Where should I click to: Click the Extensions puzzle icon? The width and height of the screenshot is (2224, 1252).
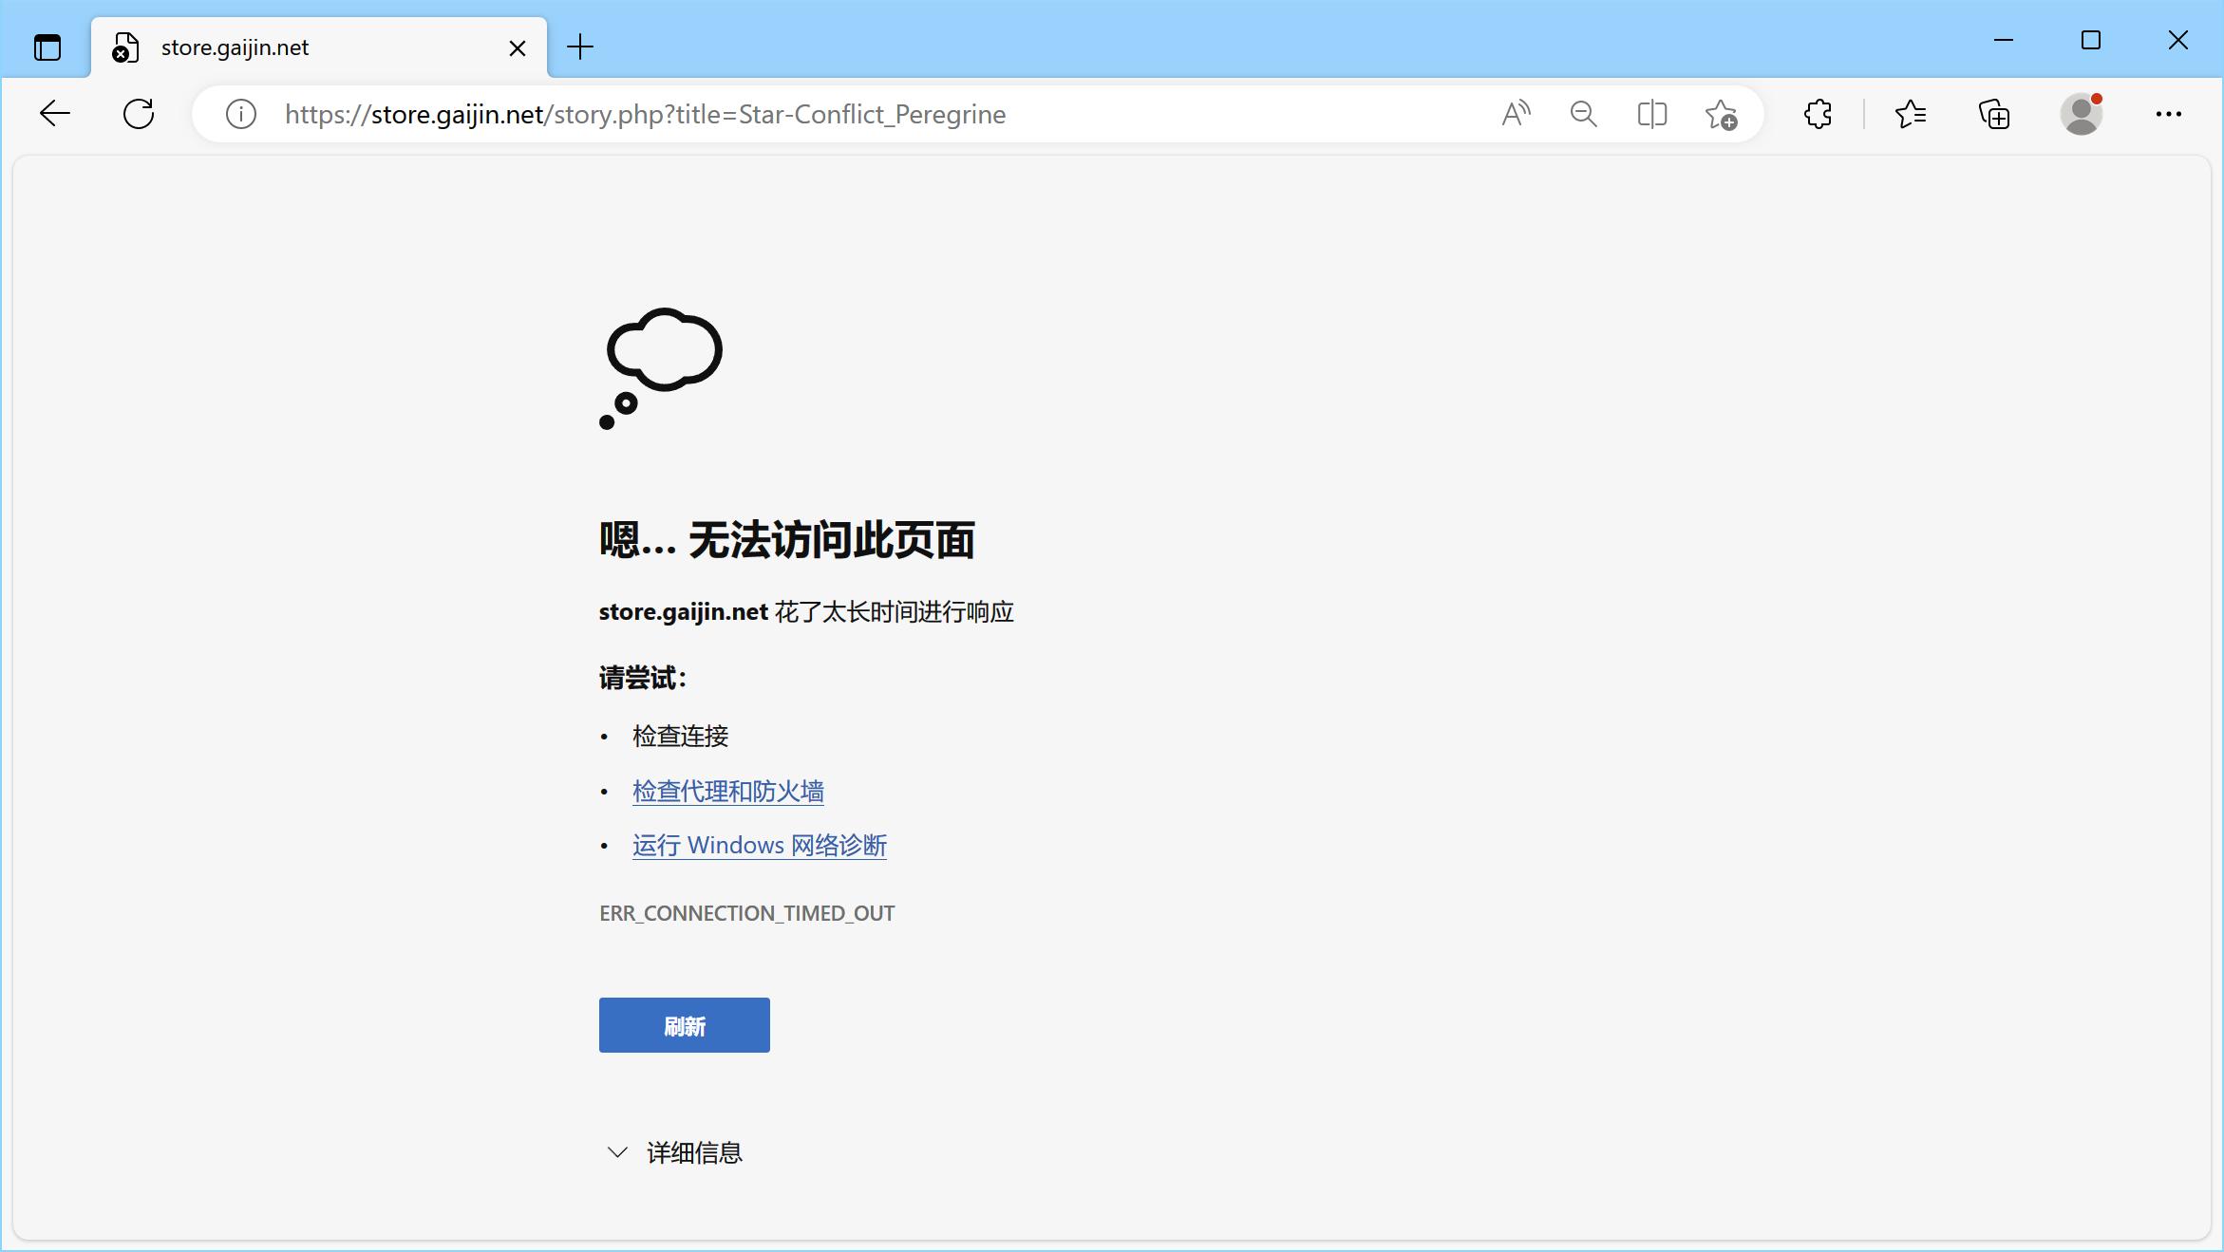pos(1818,114)
